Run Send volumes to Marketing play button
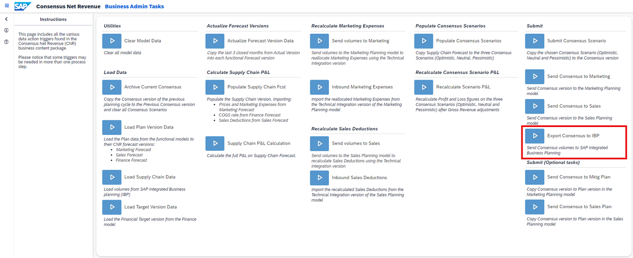The width and height of the screenshot is (633, 258). (320, 41)
